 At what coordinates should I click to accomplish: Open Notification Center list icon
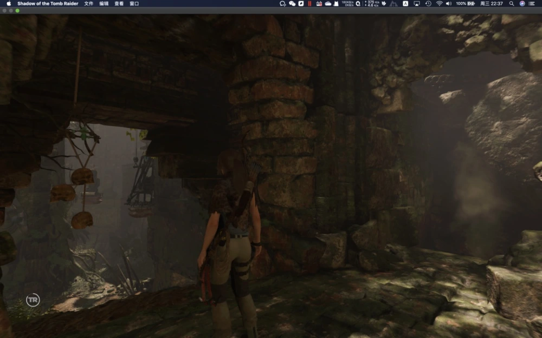[532, 3]
